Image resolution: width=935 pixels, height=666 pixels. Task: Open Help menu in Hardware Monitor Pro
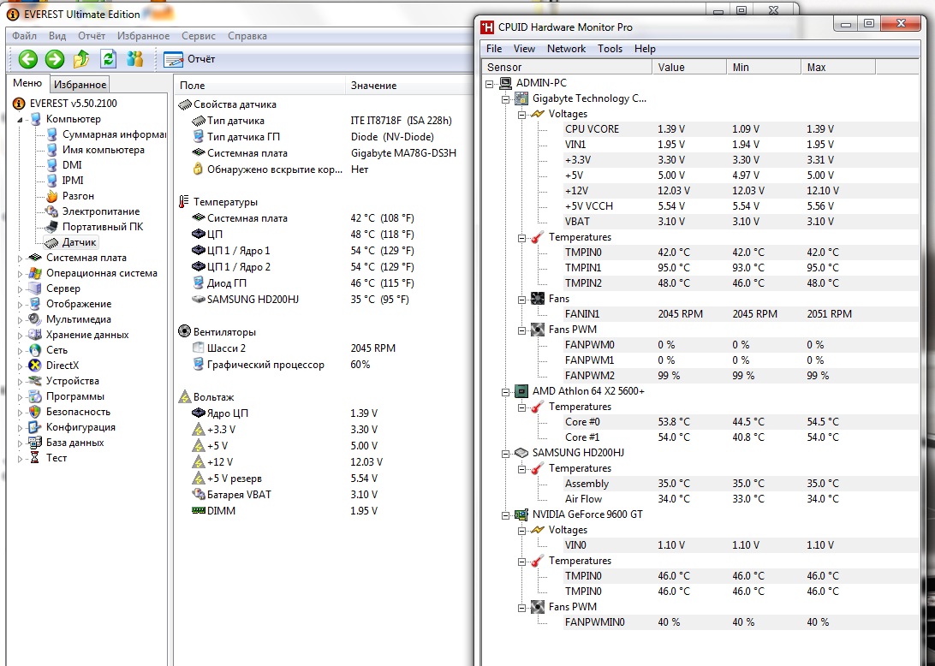(645, 49)
